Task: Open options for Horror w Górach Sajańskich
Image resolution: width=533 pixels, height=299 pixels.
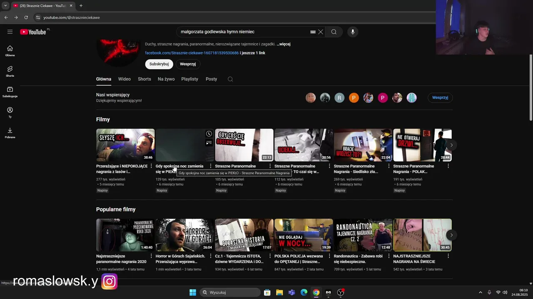Action: (x=211, y=256)
